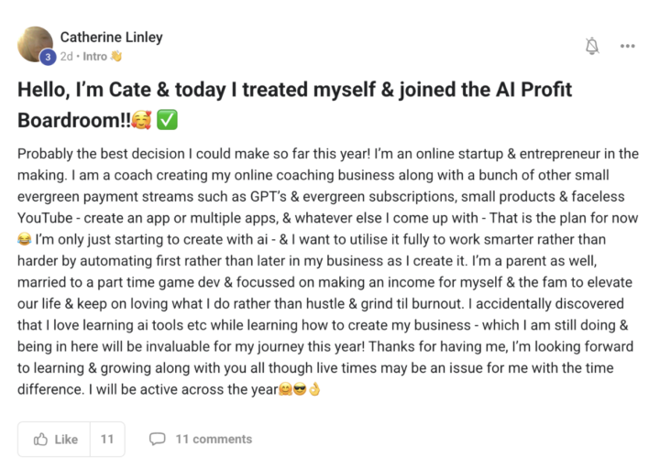
Task: Show who liked via the 11 count
Action: [x=107, y=440]
